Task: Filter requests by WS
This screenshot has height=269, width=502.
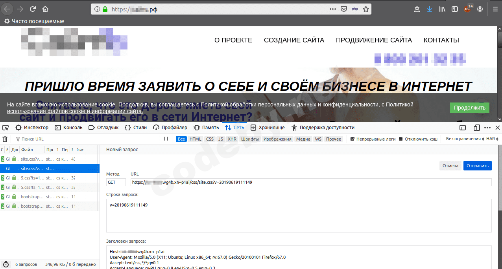Action: [x=318, y=139]
